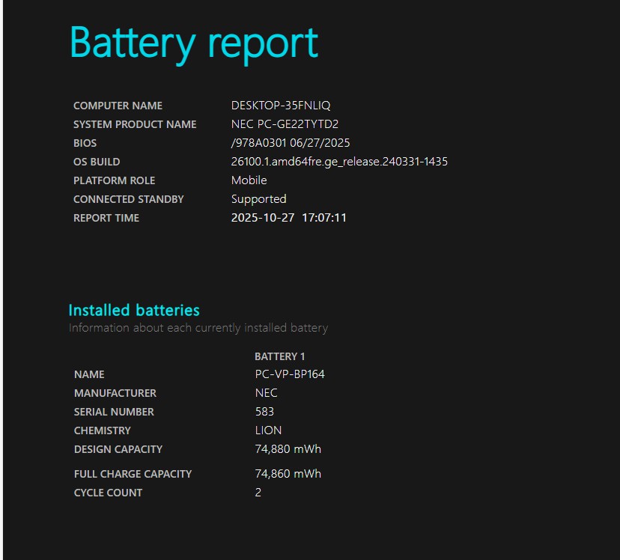Click the BIOS version value text
620x560 pixels.
coord(290,143)
